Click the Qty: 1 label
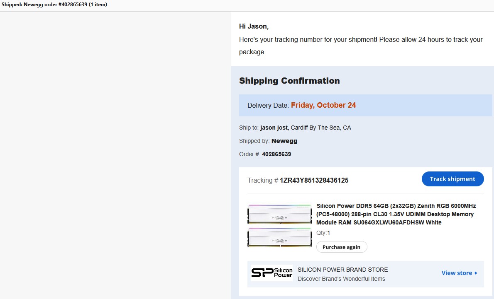Screen dimensions: 494x299 [323, 233]
